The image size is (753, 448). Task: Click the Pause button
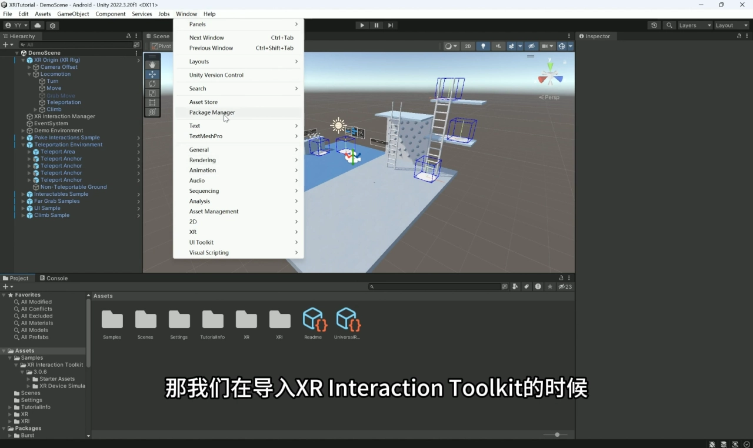pyautogui.click(x=376, y=25)
